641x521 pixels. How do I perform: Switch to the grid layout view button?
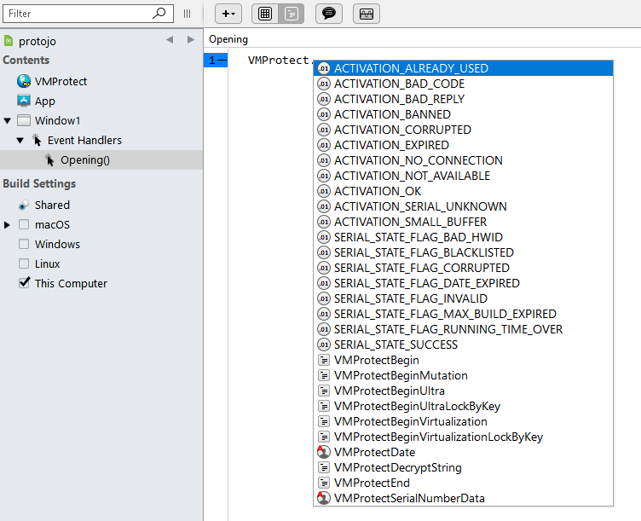point(265,14)
